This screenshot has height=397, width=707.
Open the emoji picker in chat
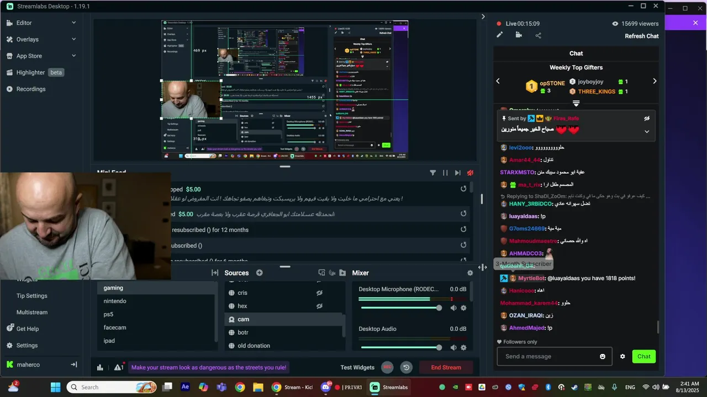coord(603,356)
